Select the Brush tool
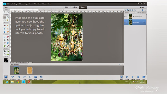The image size is (167, 94). [x=5, y=37]
